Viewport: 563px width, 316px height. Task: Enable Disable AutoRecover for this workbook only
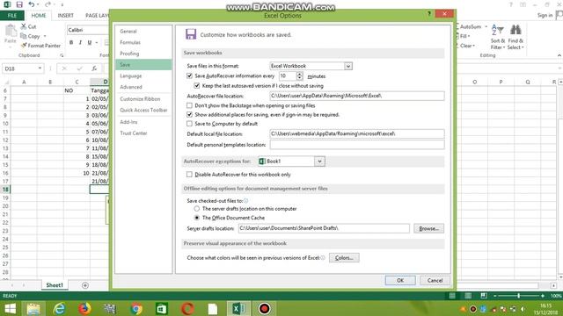click(190, 175)
